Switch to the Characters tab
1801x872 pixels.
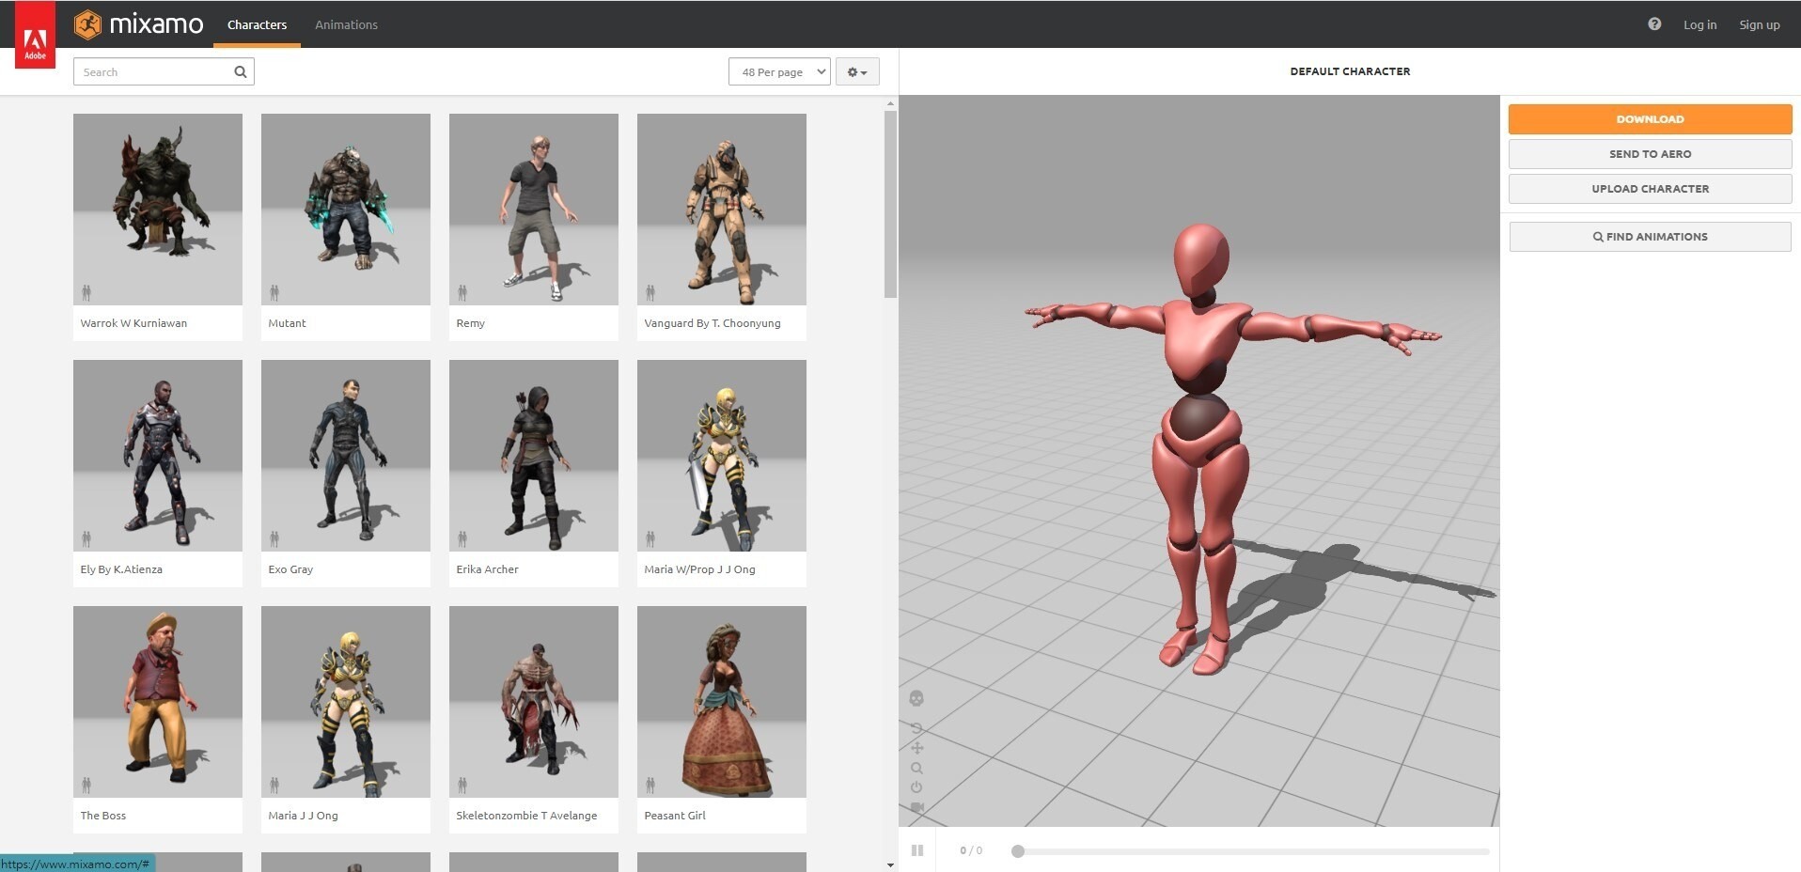pyautogui.click(x=257, y=24)
